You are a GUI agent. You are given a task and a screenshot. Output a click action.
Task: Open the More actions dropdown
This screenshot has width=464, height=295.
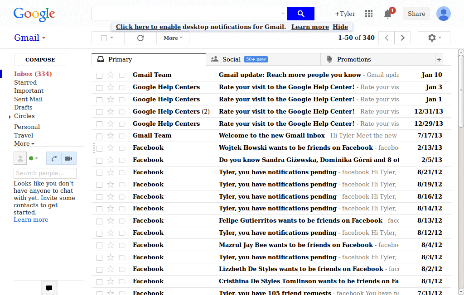173,38
